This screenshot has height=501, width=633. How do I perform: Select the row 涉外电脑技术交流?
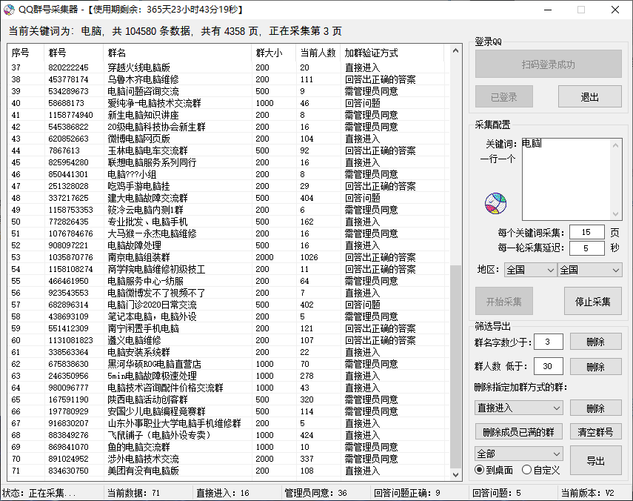pyautogui.click(x=229, y=459)
